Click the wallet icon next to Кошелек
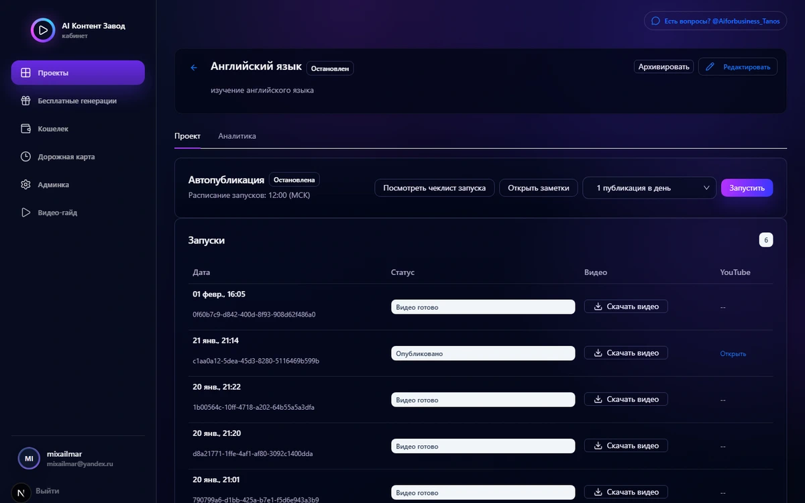 pos(25,129)
